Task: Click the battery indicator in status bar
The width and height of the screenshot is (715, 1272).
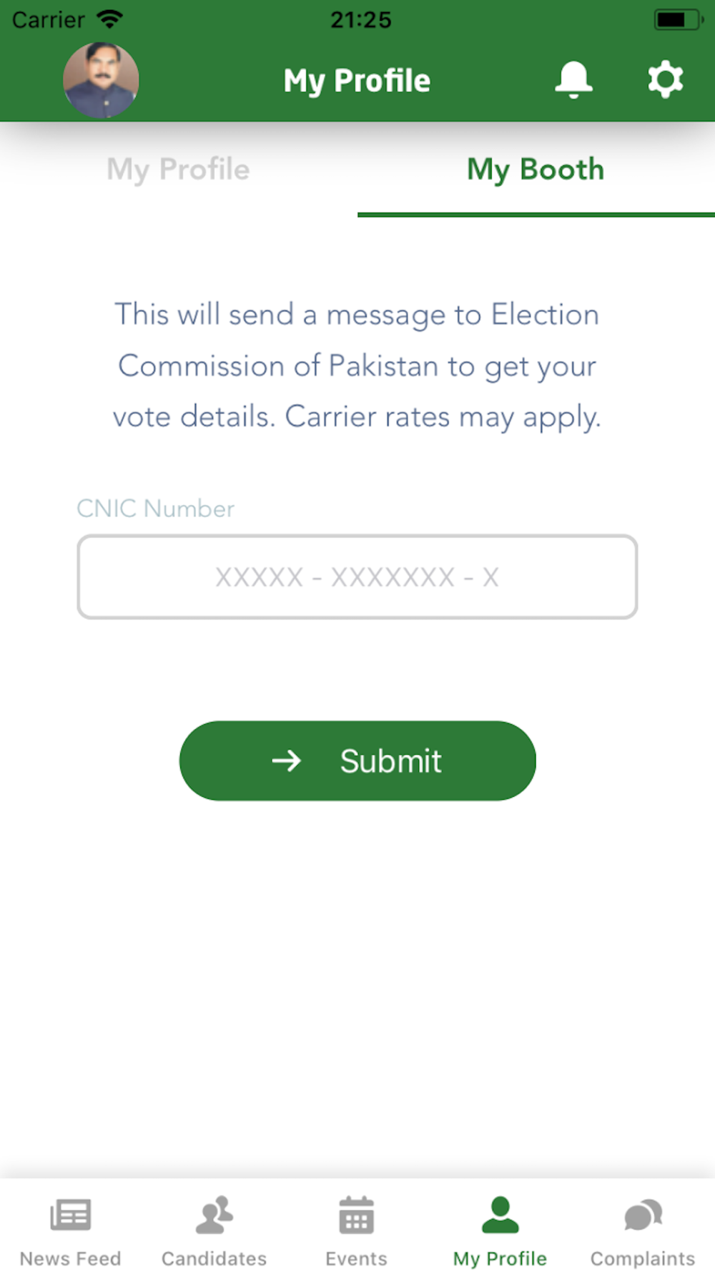Action: [679, 19]
